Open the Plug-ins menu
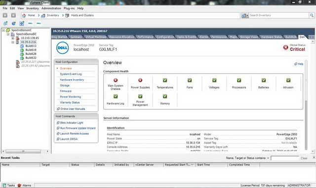 [69, 8]
